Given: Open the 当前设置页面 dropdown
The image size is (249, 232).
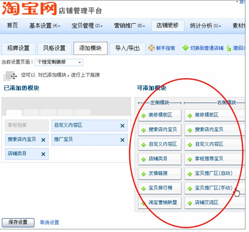Looking at the screenshot, I should pos(59,62).
